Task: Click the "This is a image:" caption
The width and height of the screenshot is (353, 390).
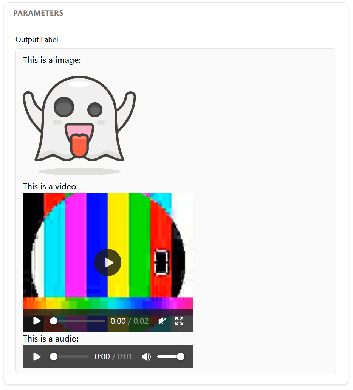Action: [x=52, y=60]
